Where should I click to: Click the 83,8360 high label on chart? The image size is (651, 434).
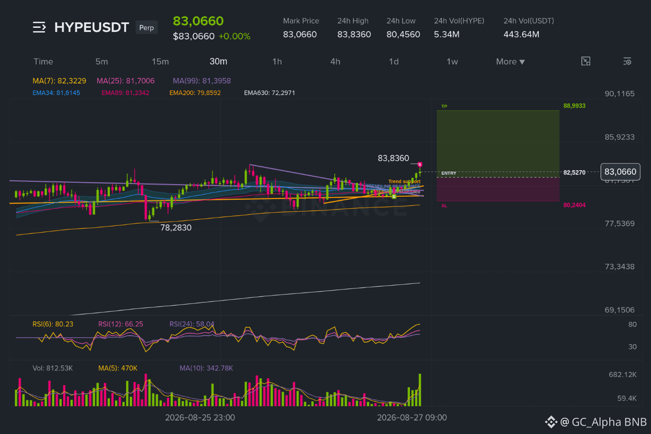coord(393,158)
